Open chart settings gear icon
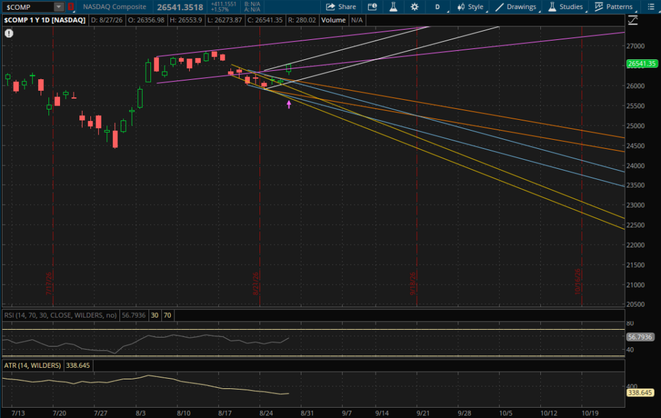The height and width of the screenshot is (418, 661). click(x=415, y=6)
